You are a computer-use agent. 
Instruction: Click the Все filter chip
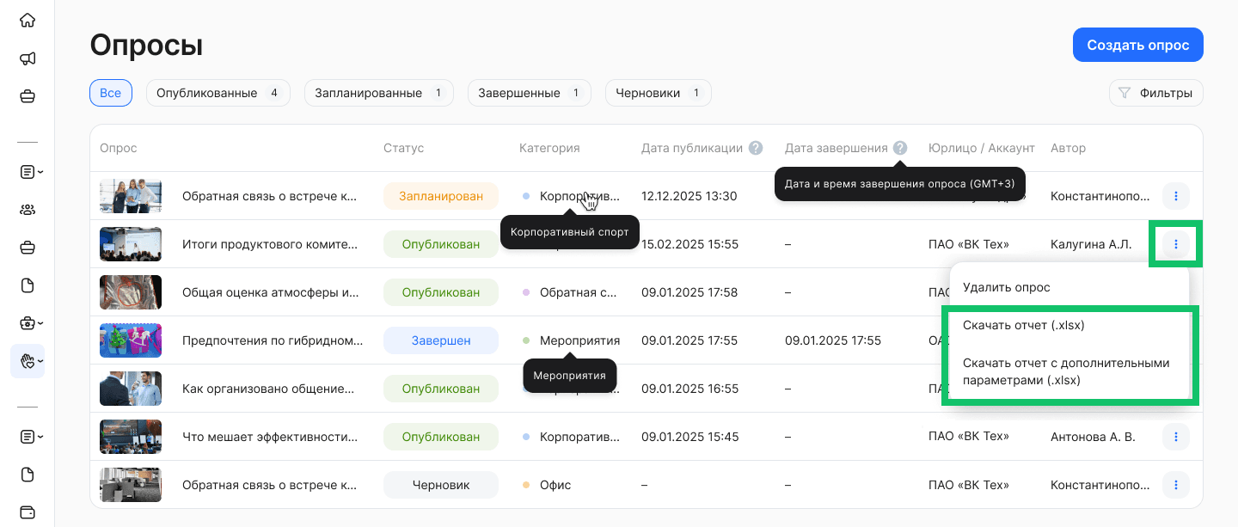110,93
